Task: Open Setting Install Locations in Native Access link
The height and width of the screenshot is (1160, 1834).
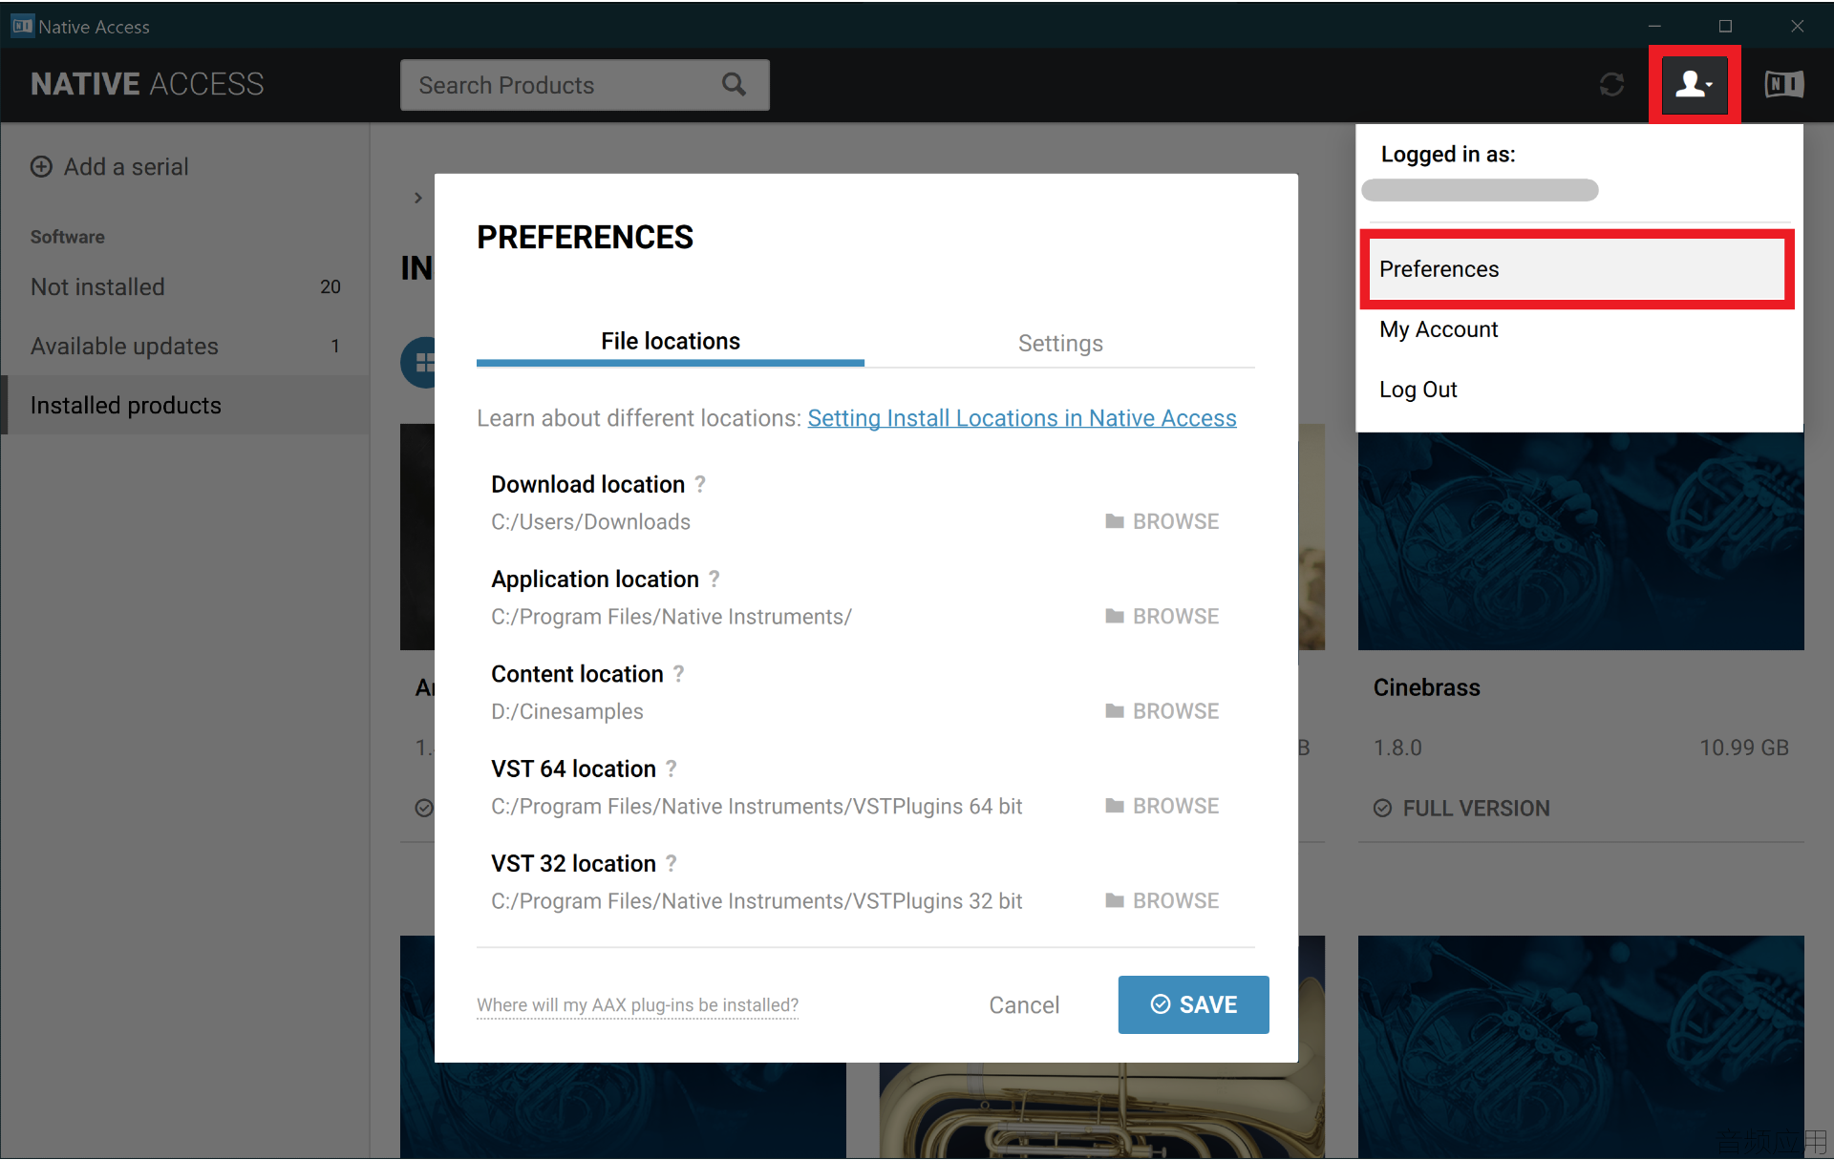Action: click(x=1022, y=418)
